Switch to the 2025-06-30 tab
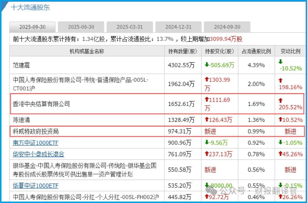307x203 pixels. pyautogui.click(x=81, y=27)
